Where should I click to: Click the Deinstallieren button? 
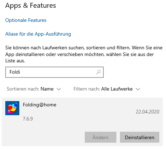point(140,137)
